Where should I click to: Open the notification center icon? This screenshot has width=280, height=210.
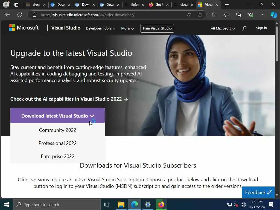coord(271,205)
